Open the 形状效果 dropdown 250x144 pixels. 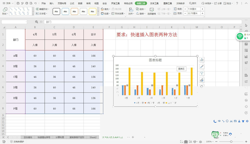[x=118, y=13]
